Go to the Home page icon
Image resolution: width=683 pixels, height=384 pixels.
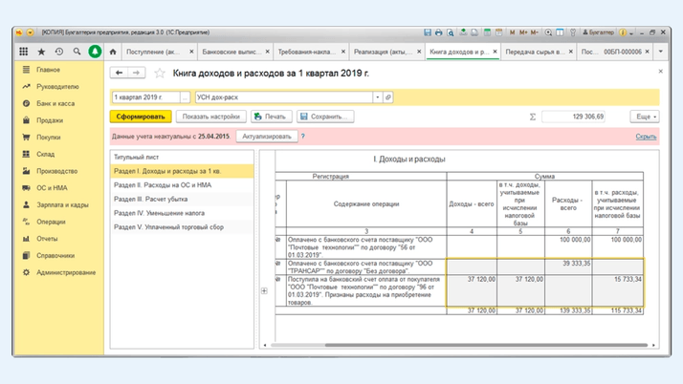tap(113, 52)
